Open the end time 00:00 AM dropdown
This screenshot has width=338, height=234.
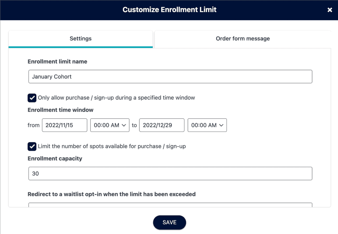(x=207, y=125)
